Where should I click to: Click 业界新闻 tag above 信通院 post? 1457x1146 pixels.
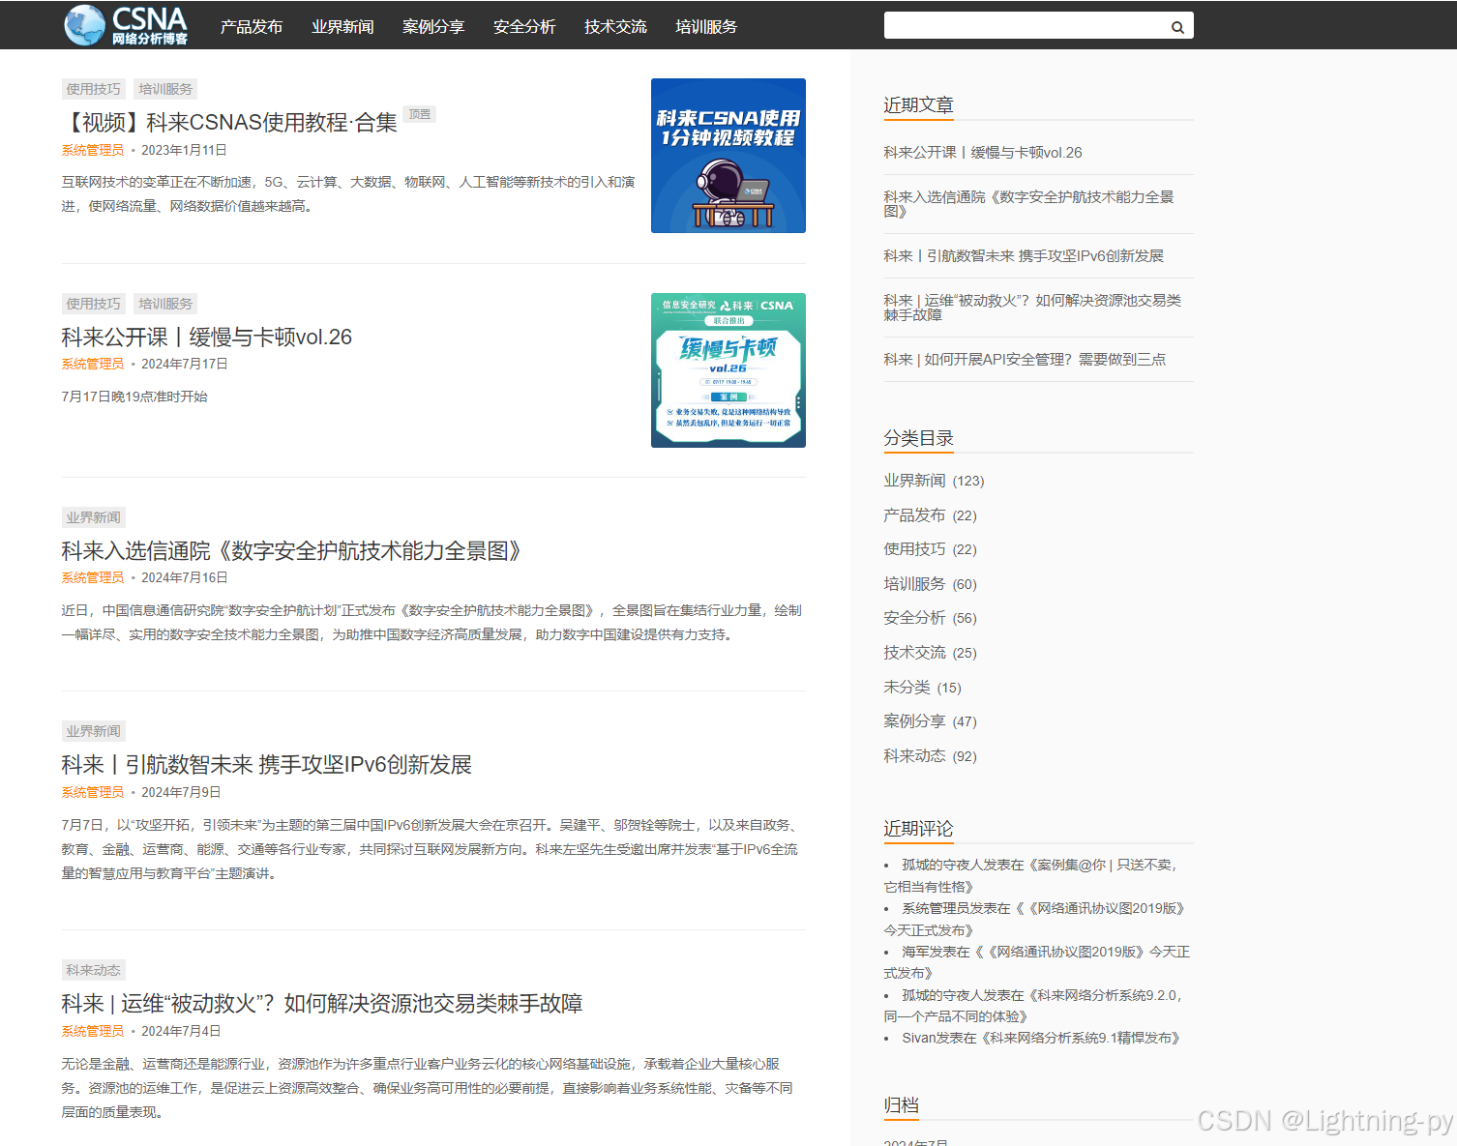click(94, 517)
